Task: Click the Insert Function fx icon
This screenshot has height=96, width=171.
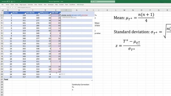Action: (15, 7)
